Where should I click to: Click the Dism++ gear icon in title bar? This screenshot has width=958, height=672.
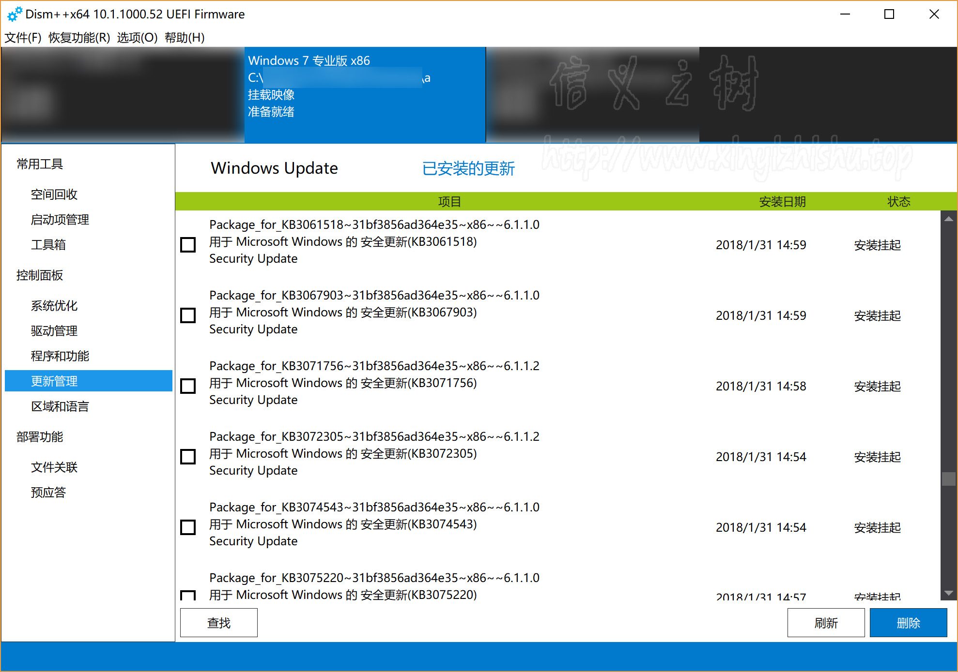[x=14, y=14]
